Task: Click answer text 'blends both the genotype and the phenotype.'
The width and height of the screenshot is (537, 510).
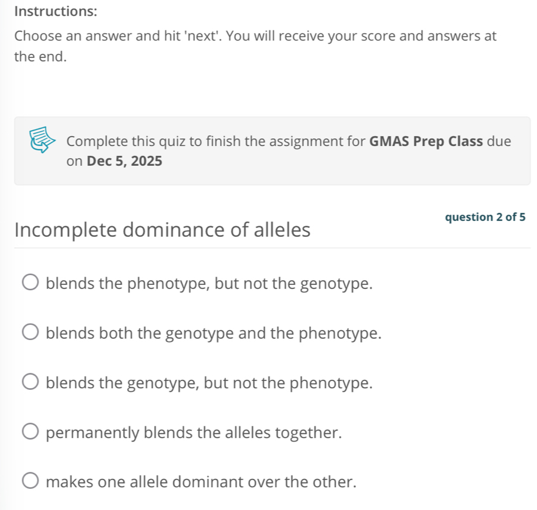Action: click(214, 334)
